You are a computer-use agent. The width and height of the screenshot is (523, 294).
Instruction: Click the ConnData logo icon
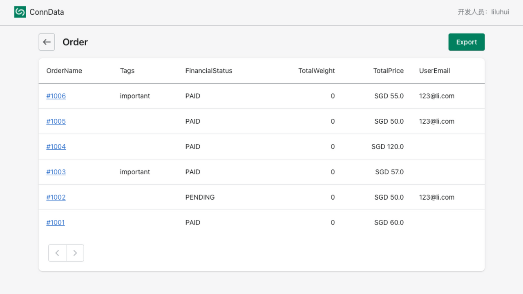point(20,12)
